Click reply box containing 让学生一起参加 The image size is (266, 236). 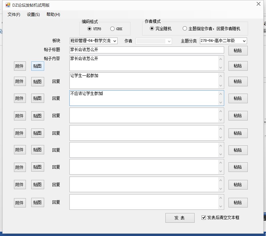pos(143,81)
